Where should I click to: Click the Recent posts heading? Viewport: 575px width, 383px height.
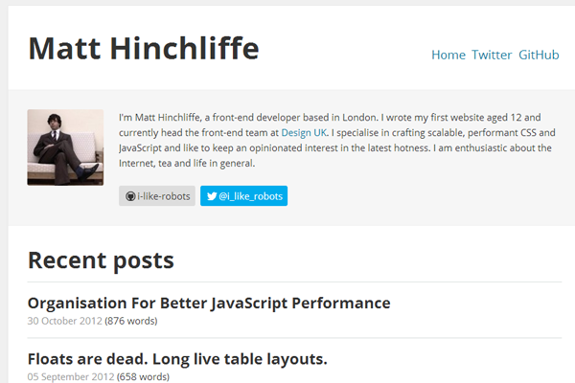click(101, 260)
